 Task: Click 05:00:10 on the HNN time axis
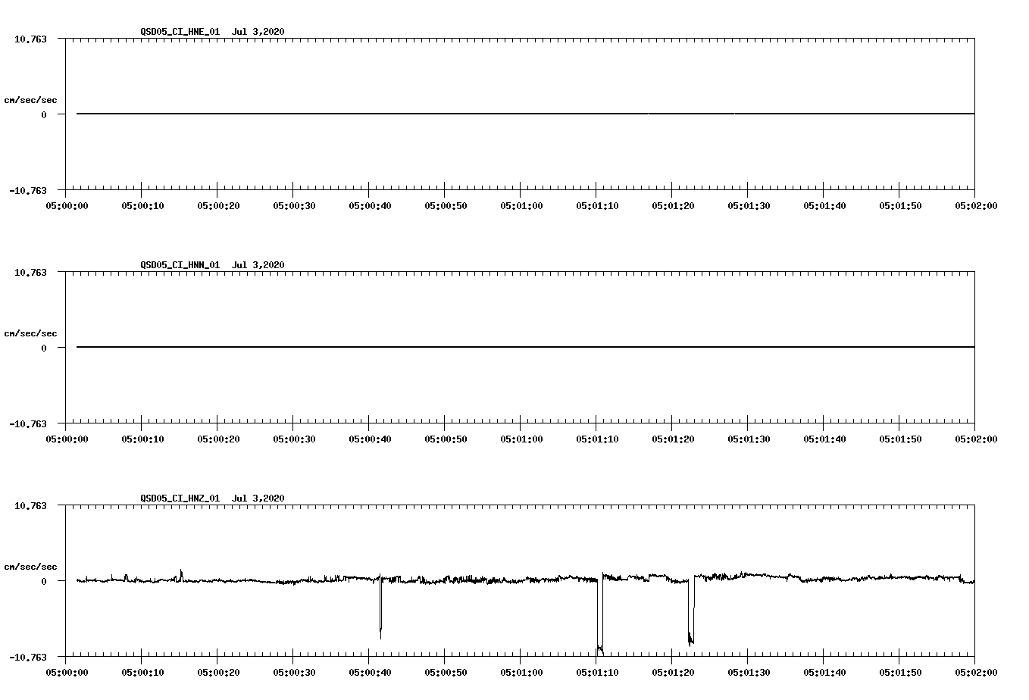pyautogui.click(x=142, y=439)
